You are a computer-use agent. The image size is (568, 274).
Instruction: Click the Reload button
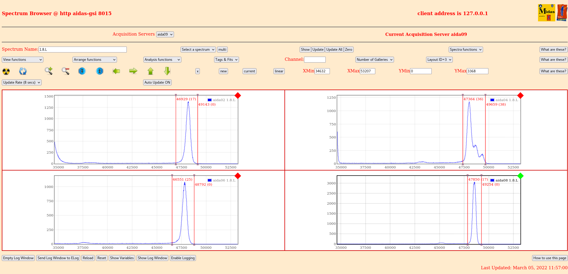click(x=88, y=258)
